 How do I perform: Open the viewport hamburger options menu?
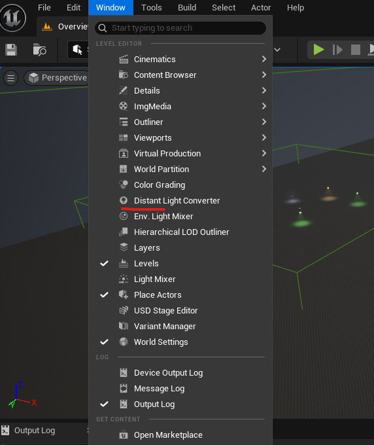pyautogui.click(x=10, y=78)
